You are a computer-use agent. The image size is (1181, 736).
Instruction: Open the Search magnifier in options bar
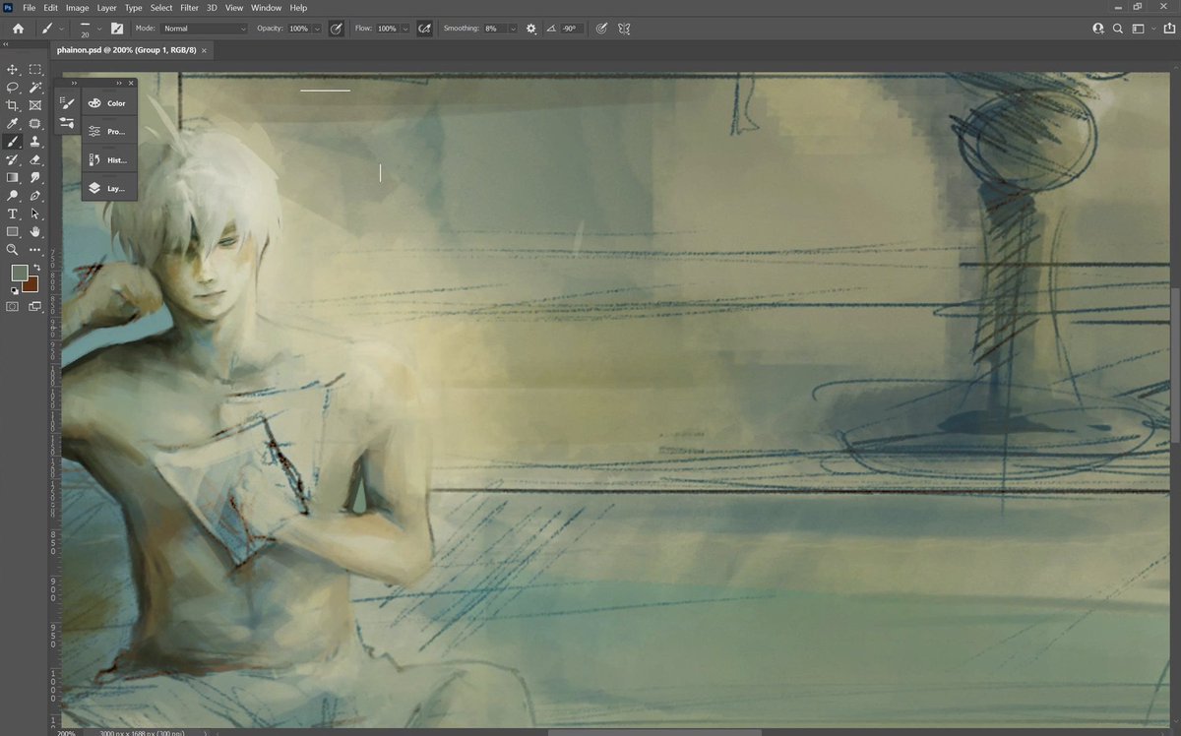(x=1118, y=29)
